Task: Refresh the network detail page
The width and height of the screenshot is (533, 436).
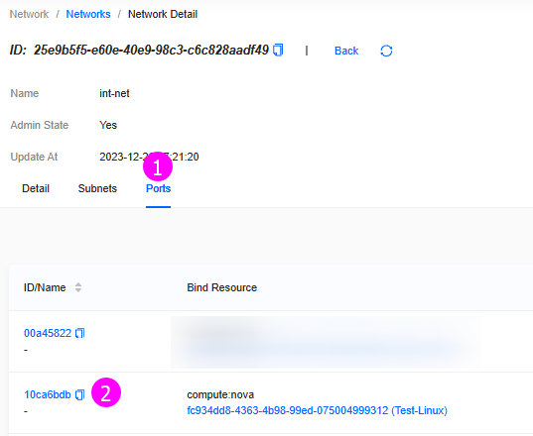Action: 386,51
